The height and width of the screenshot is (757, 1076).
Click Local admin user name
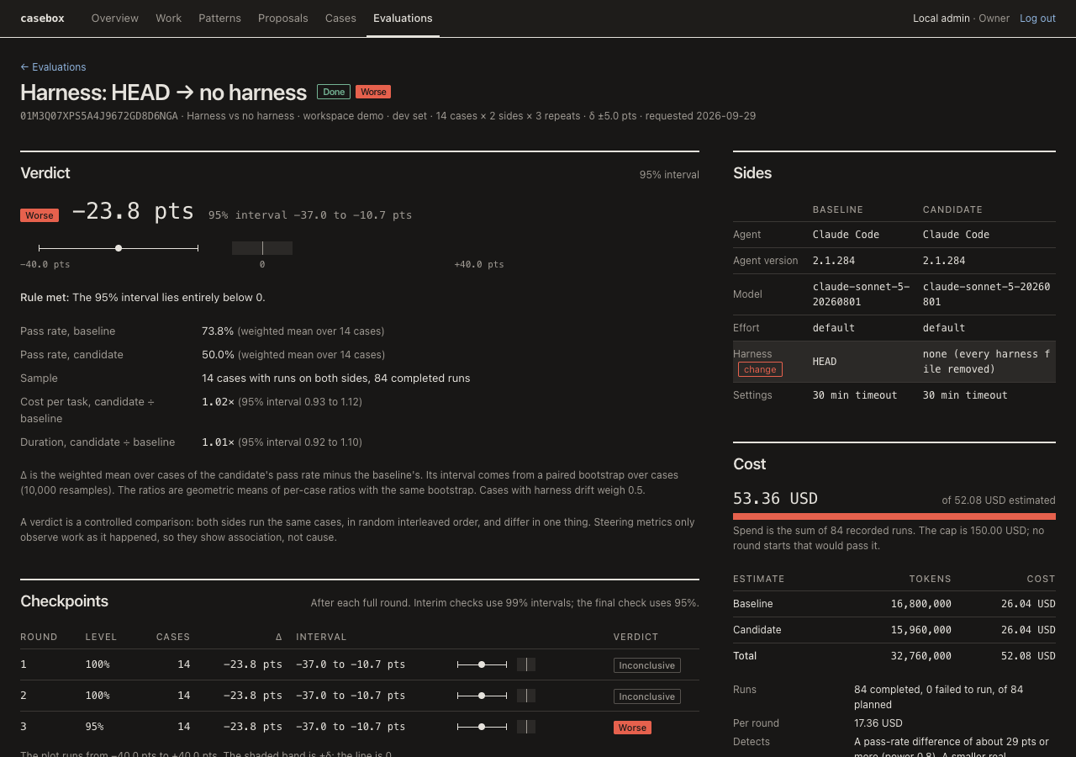941,18
